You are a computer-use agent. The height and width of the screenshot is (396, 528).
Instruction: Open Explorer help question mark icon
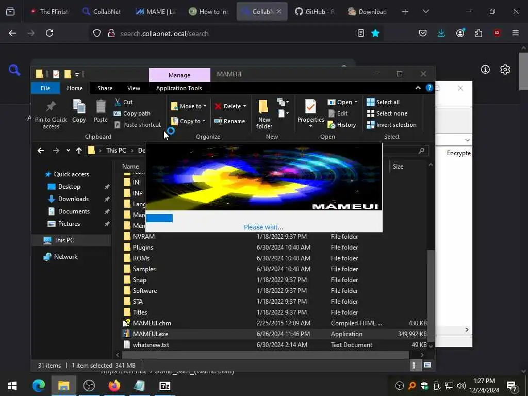point(429,88)
